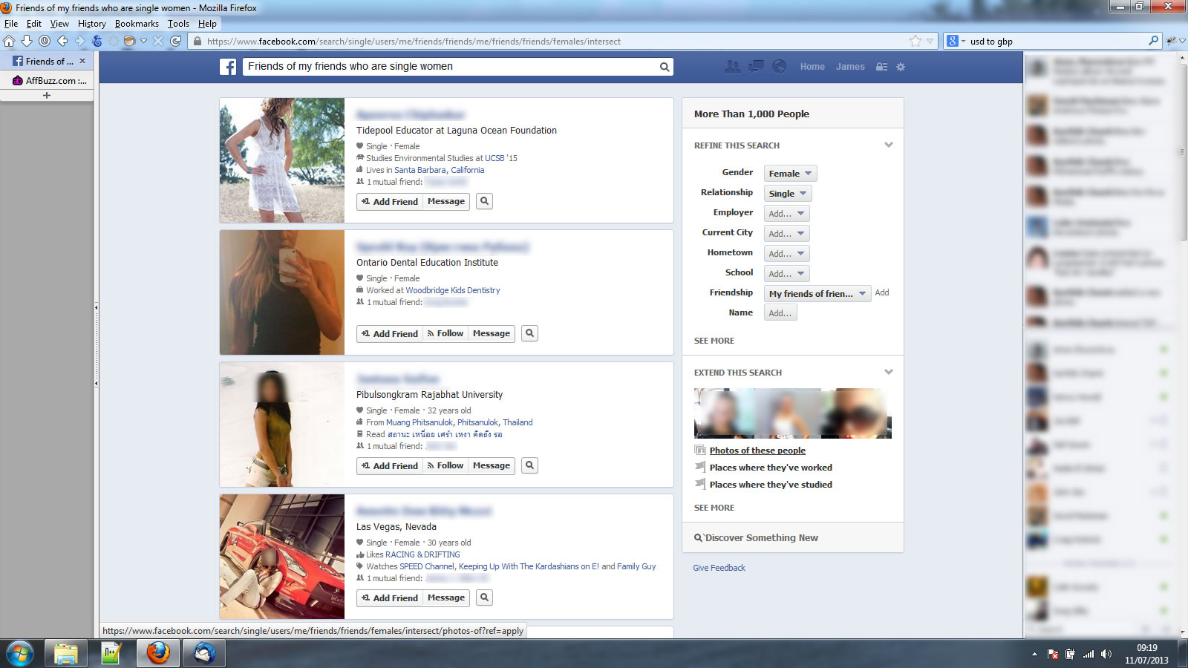Click search icon beside Tidepool Educator's Message button
The width and height of the screenshot is (1188, 668).
pos(484,201)
